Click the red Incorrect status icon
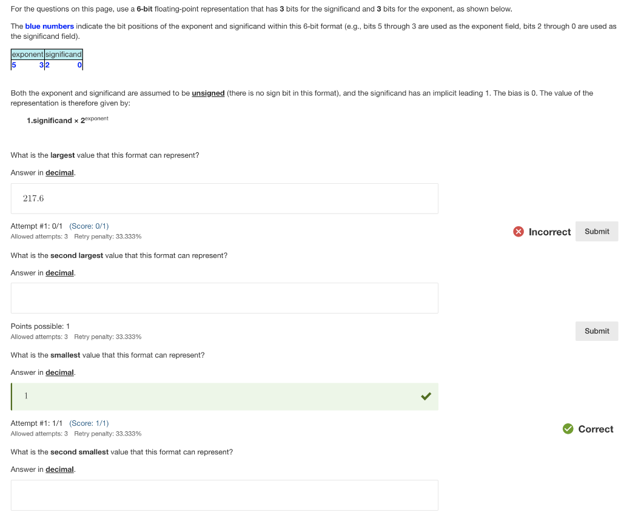This screenshot has height=518, width=621. 519,232
